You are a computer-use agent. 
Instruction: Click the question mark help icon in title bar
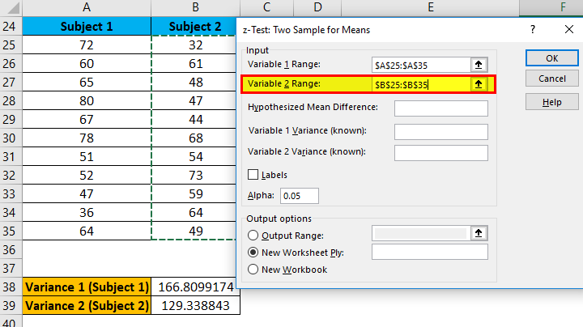click(x=533, y=29)
